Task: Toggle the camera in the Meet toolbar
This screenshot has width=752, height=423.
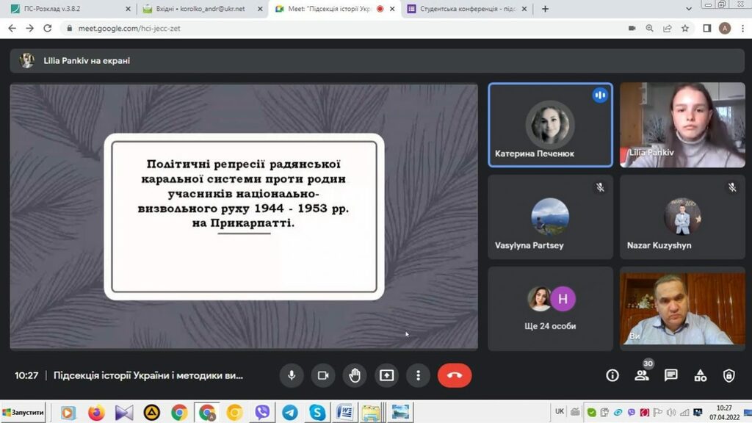Action: pyautogui.click(x=323, y=375)
